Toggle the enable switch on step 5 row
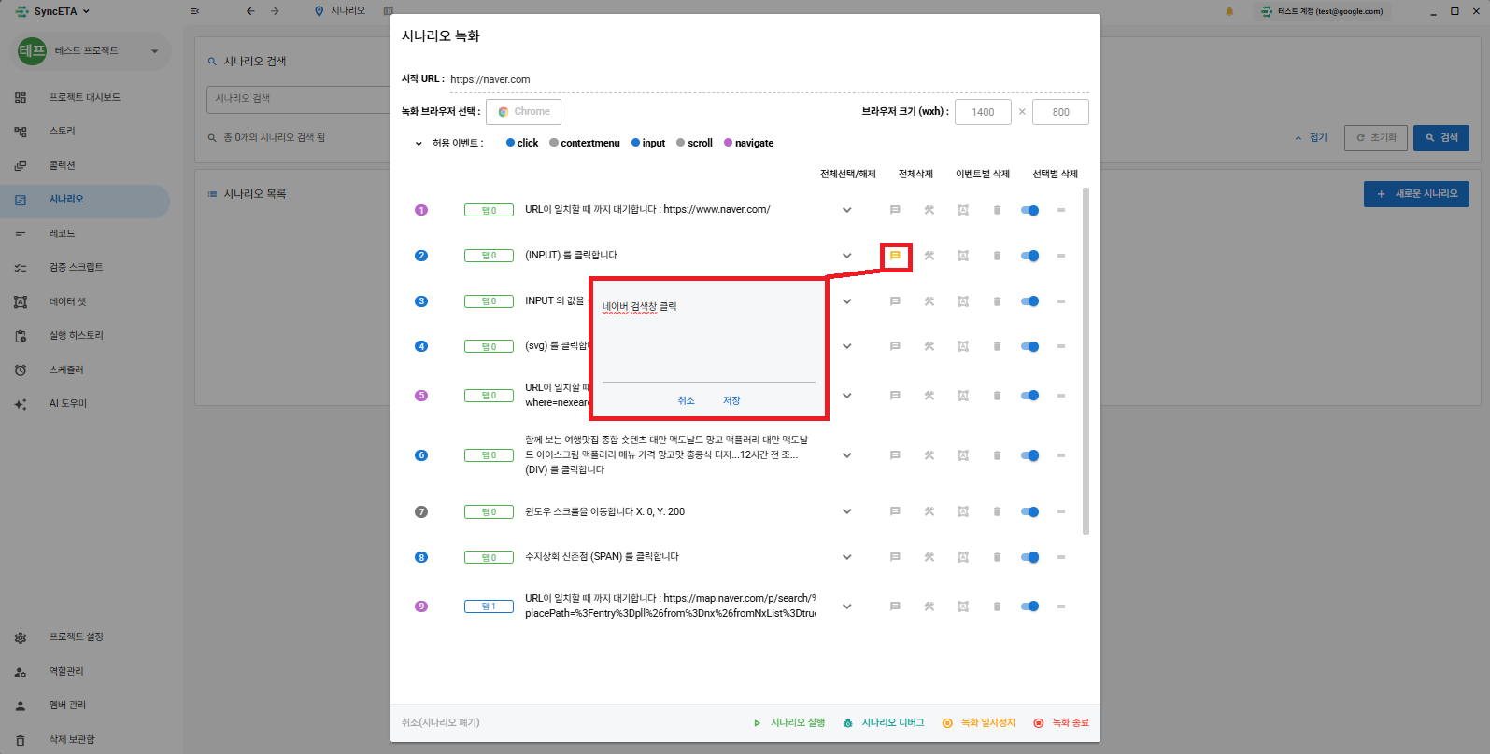Viewport: 1490px width, 754px height. [x=1029, y=396]
